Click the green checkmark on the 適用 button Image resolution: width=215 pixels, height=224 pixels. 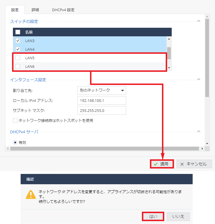pos(155,164)
